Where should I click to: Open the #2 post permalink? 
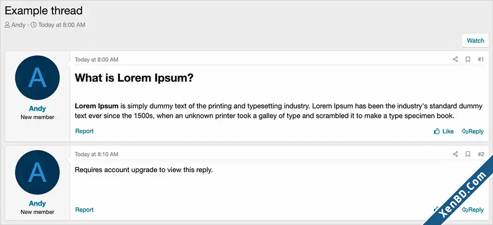click(481, 154)
